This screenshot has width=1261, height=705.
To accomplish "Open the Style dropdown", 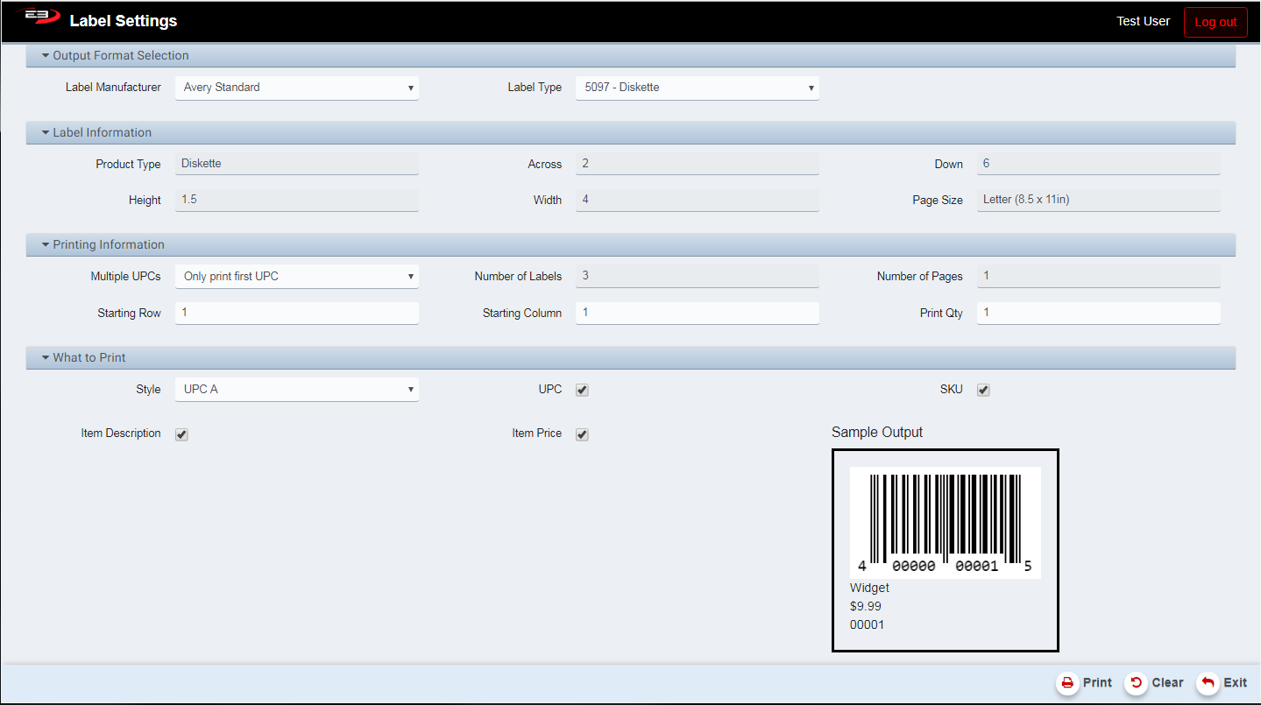I will [x=297, y=390].
